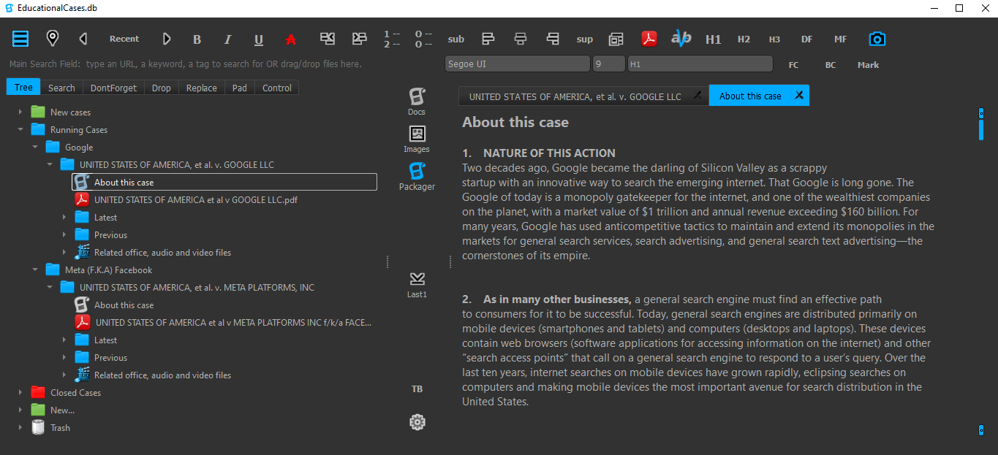Switch to UNITED STATES v. GOOGLE LLC document tab
Viewport: 998px width, 455px height.
coord(575,96)
